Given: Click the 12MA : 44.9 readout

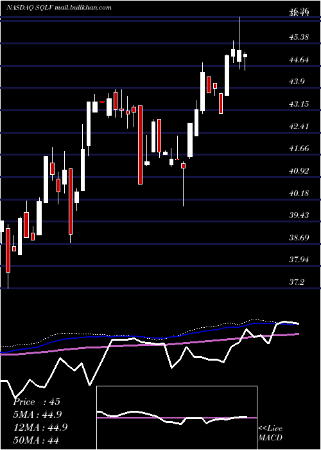Looking at the screenshot, I should coord(40,427).
